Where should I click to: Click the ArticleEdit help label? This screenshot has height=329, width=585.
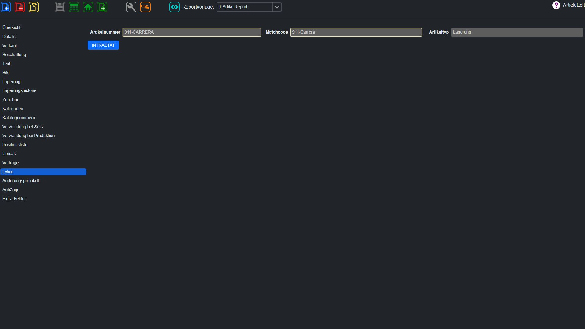(574, 5)
